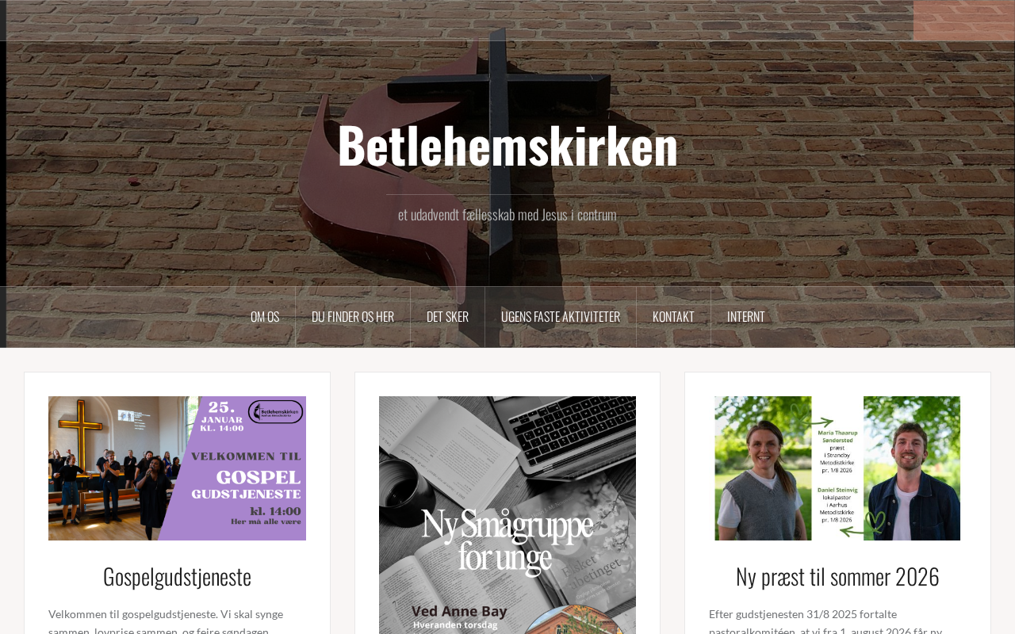
Task: Go to DU FINDER OS HER page
Action: coord(353,317)
